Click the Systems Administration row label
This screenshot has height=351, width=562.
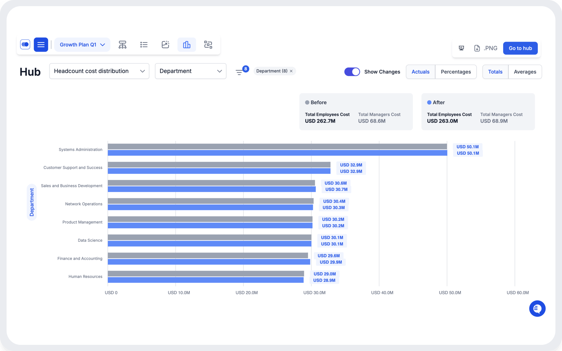(x=80, y=149)
